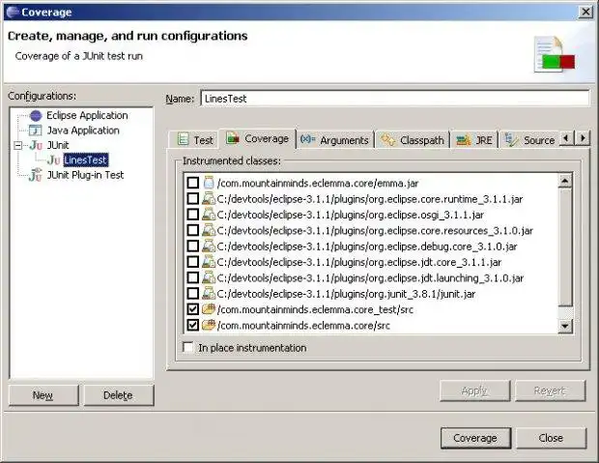The image size is (599, 463).
Task: Check the junit.jar checkbox
Action: [x=193, y=294]
